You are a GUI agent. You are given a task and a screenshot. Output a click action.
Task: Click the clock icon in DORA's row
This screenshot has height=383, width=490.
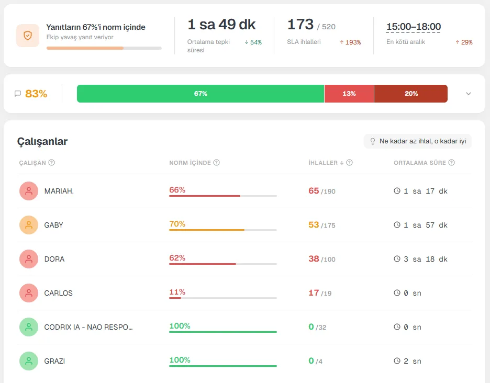click(x=397, y=258)
